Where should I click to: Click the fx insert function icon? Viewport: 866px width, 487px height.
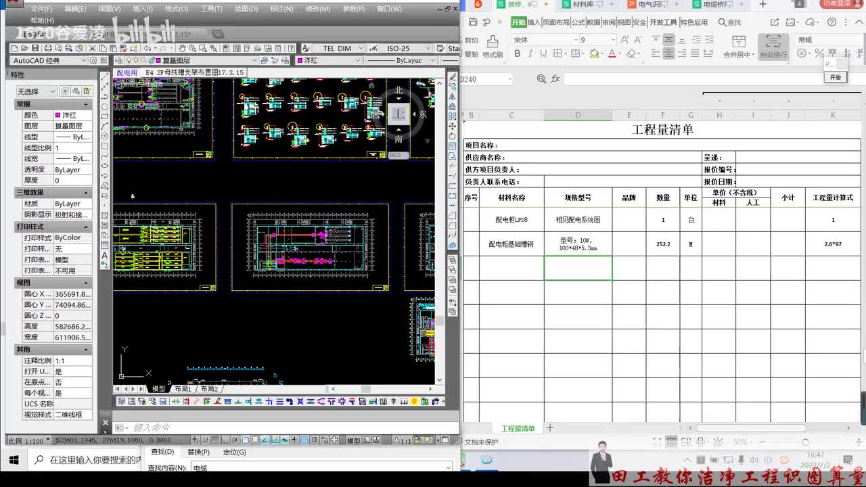tap(555, 79)
